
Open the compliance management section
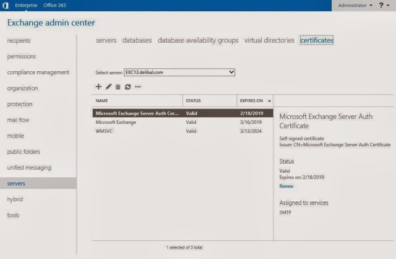[38, 72]
